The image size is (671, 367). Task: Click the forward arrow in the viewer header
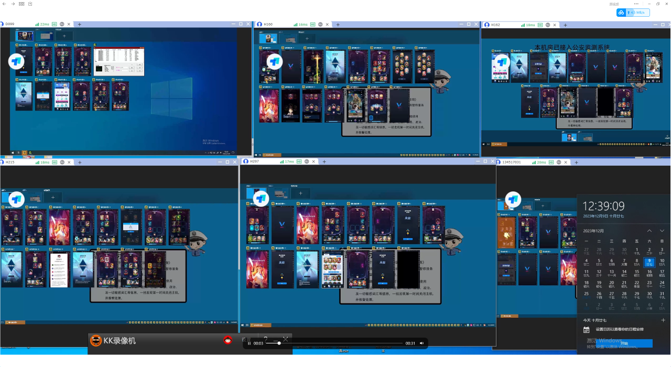point(13,4)
